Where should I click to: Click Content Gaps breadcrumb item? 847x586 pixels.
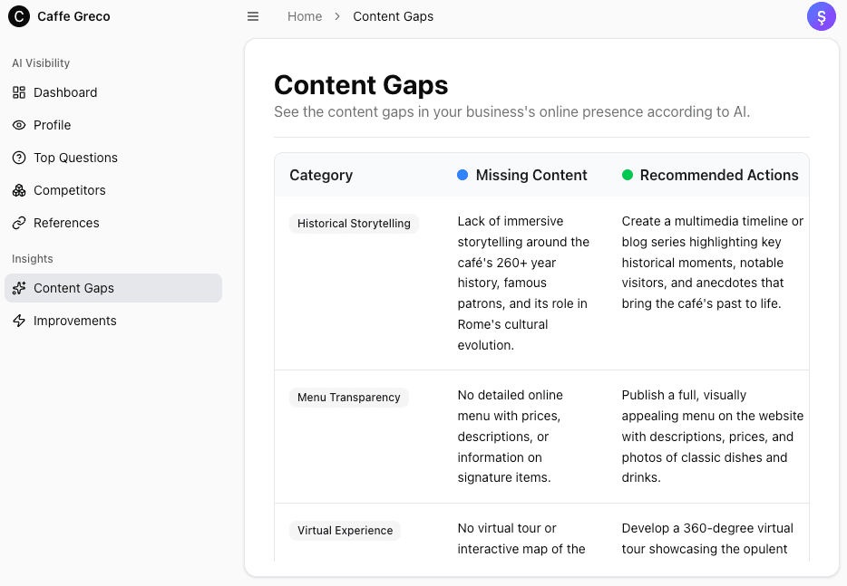(393, 16)
